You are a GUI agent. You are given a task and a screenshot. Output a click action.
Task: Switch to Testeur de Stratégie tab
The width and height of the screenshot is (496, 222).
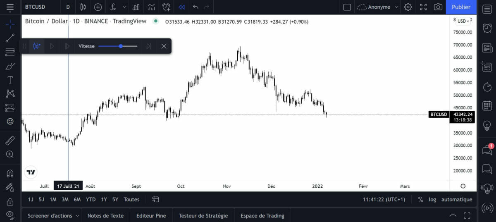203,215
